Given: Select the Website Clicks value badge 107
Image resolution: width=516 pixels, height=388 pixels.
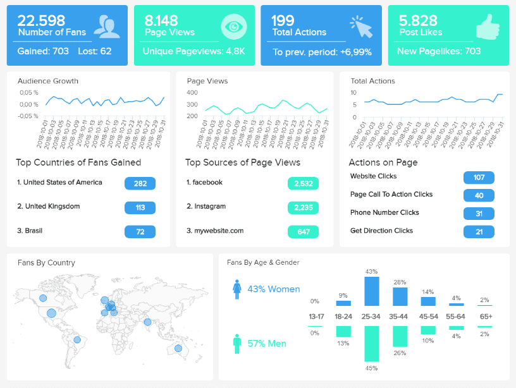Looking at the screenshot, I should coord(479,178).
